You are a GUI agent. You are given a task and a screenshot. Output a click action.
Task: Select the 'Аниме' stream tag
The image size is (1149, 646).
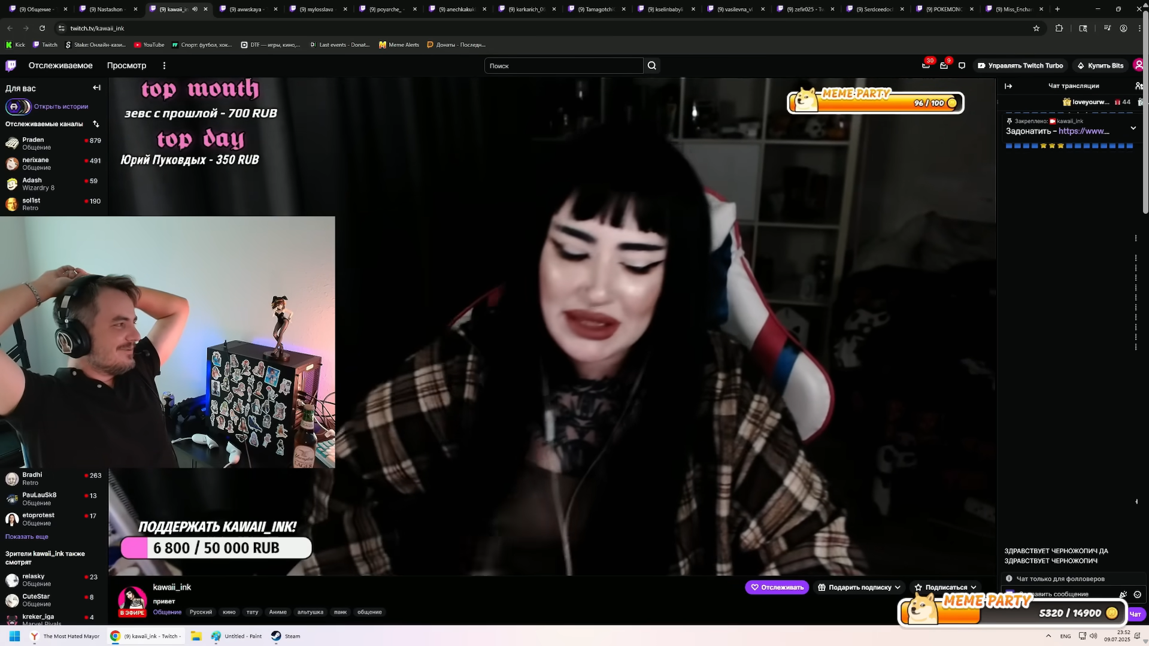[278, 612]
